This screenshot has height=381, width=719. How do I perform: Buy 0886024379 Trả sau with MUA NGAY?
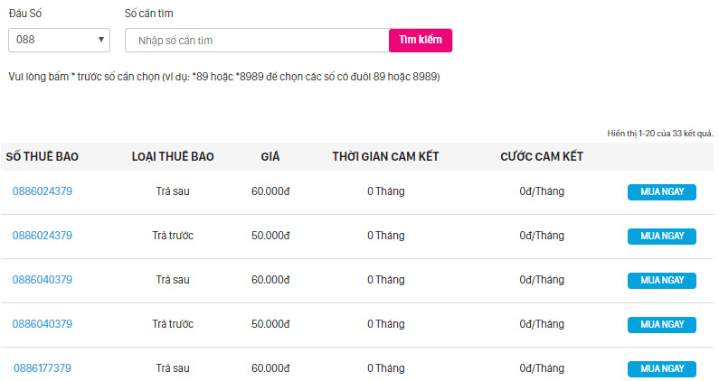point(662,192)
